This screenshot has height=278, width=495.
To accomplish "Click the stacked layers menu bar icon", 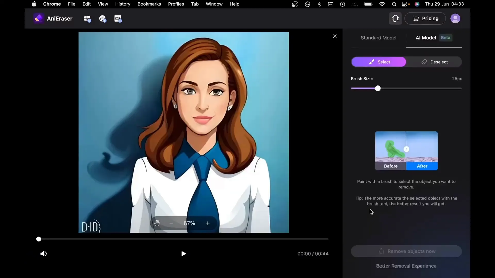I will pos(308,4).
